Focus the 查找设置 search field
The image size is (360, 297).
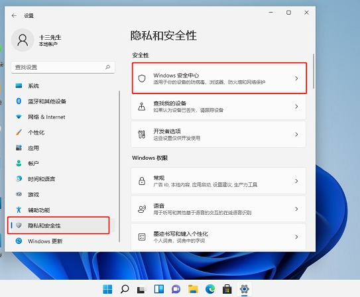(x=63, y=67)
